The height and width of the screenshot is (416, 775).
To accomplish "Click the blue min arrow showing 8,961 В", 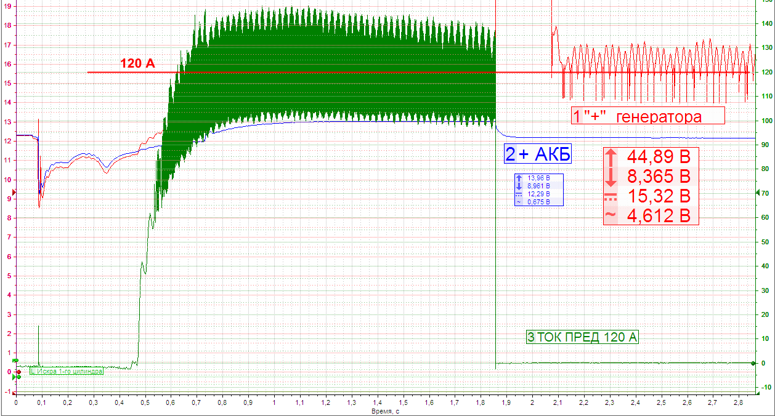I will click(x=519, y=185).
